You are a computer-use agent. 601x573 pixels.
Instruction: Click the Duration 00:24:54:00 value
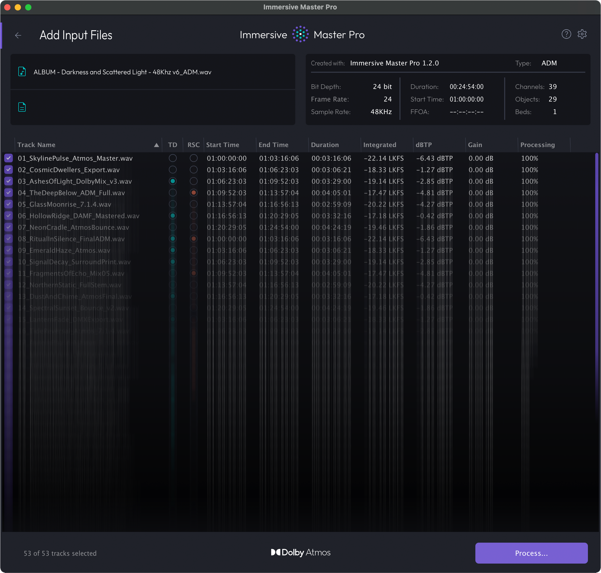(466, 87)
